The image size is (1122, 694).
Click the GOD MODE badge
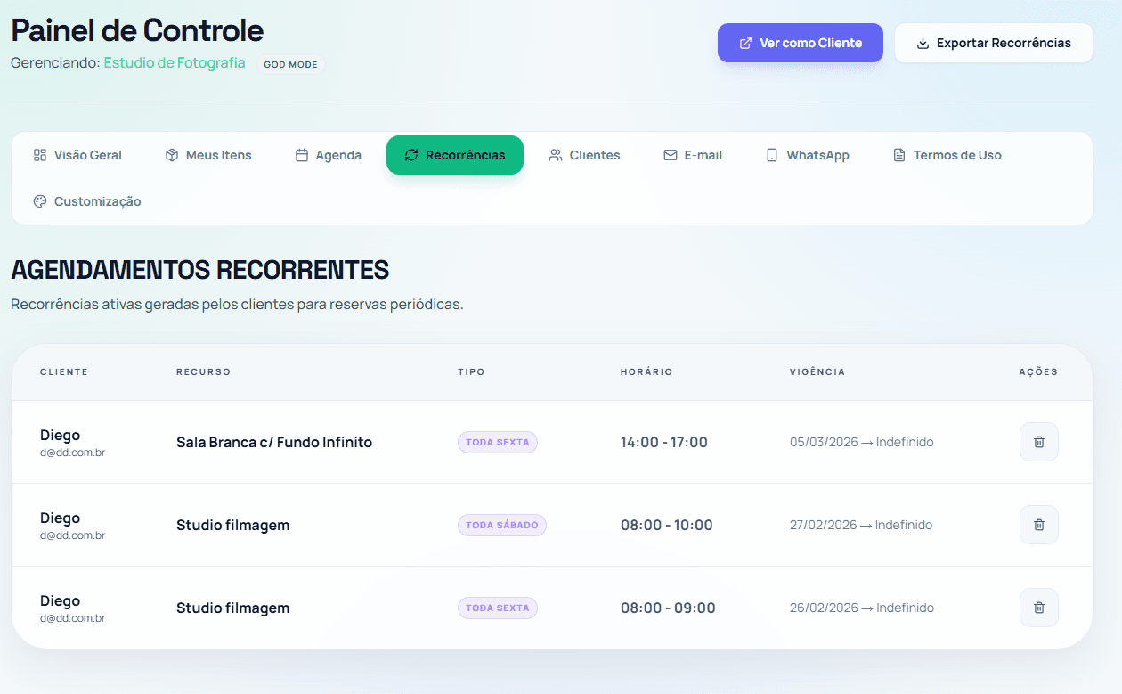point(290,64)
